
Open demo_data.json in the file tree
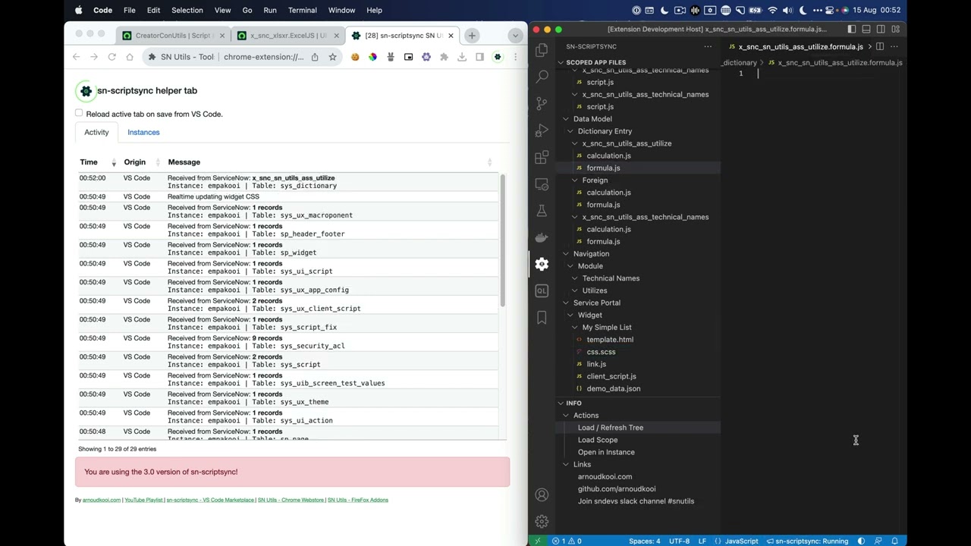[613, 388]
